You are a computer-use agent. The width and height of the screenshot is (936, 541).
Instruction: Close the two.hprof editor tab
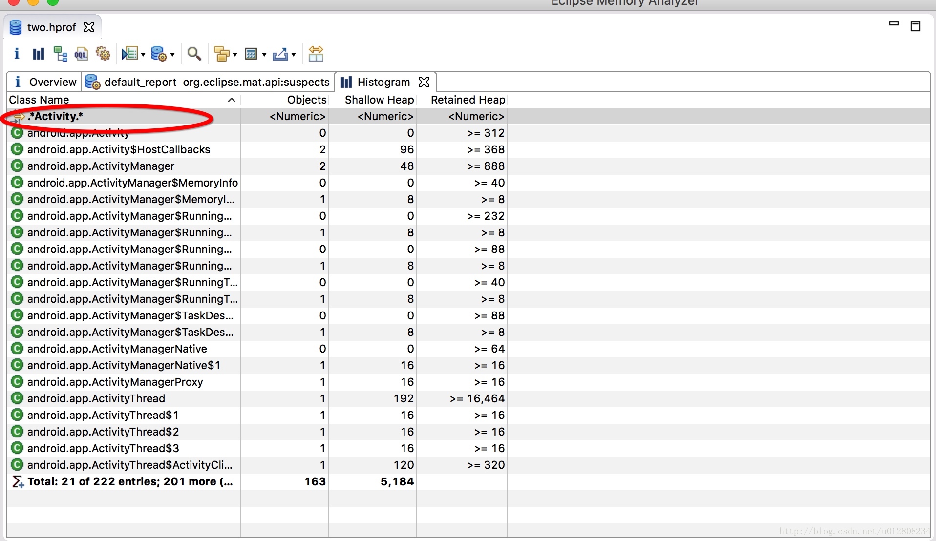click(89, 27)
